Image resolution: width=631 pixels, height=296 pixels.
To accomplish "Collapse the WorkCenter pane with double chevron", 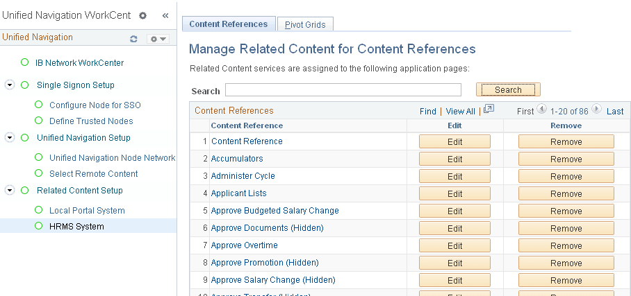I will point(165,15).
